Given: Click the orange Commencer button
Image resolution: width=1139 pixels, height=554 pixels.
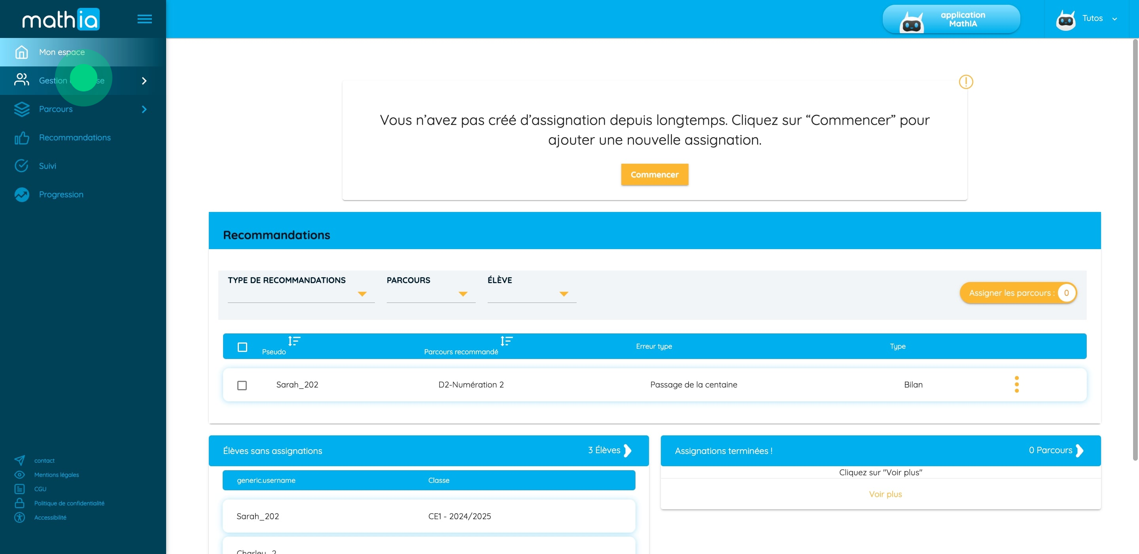Looking at the screenshot, I should [655, 175].
